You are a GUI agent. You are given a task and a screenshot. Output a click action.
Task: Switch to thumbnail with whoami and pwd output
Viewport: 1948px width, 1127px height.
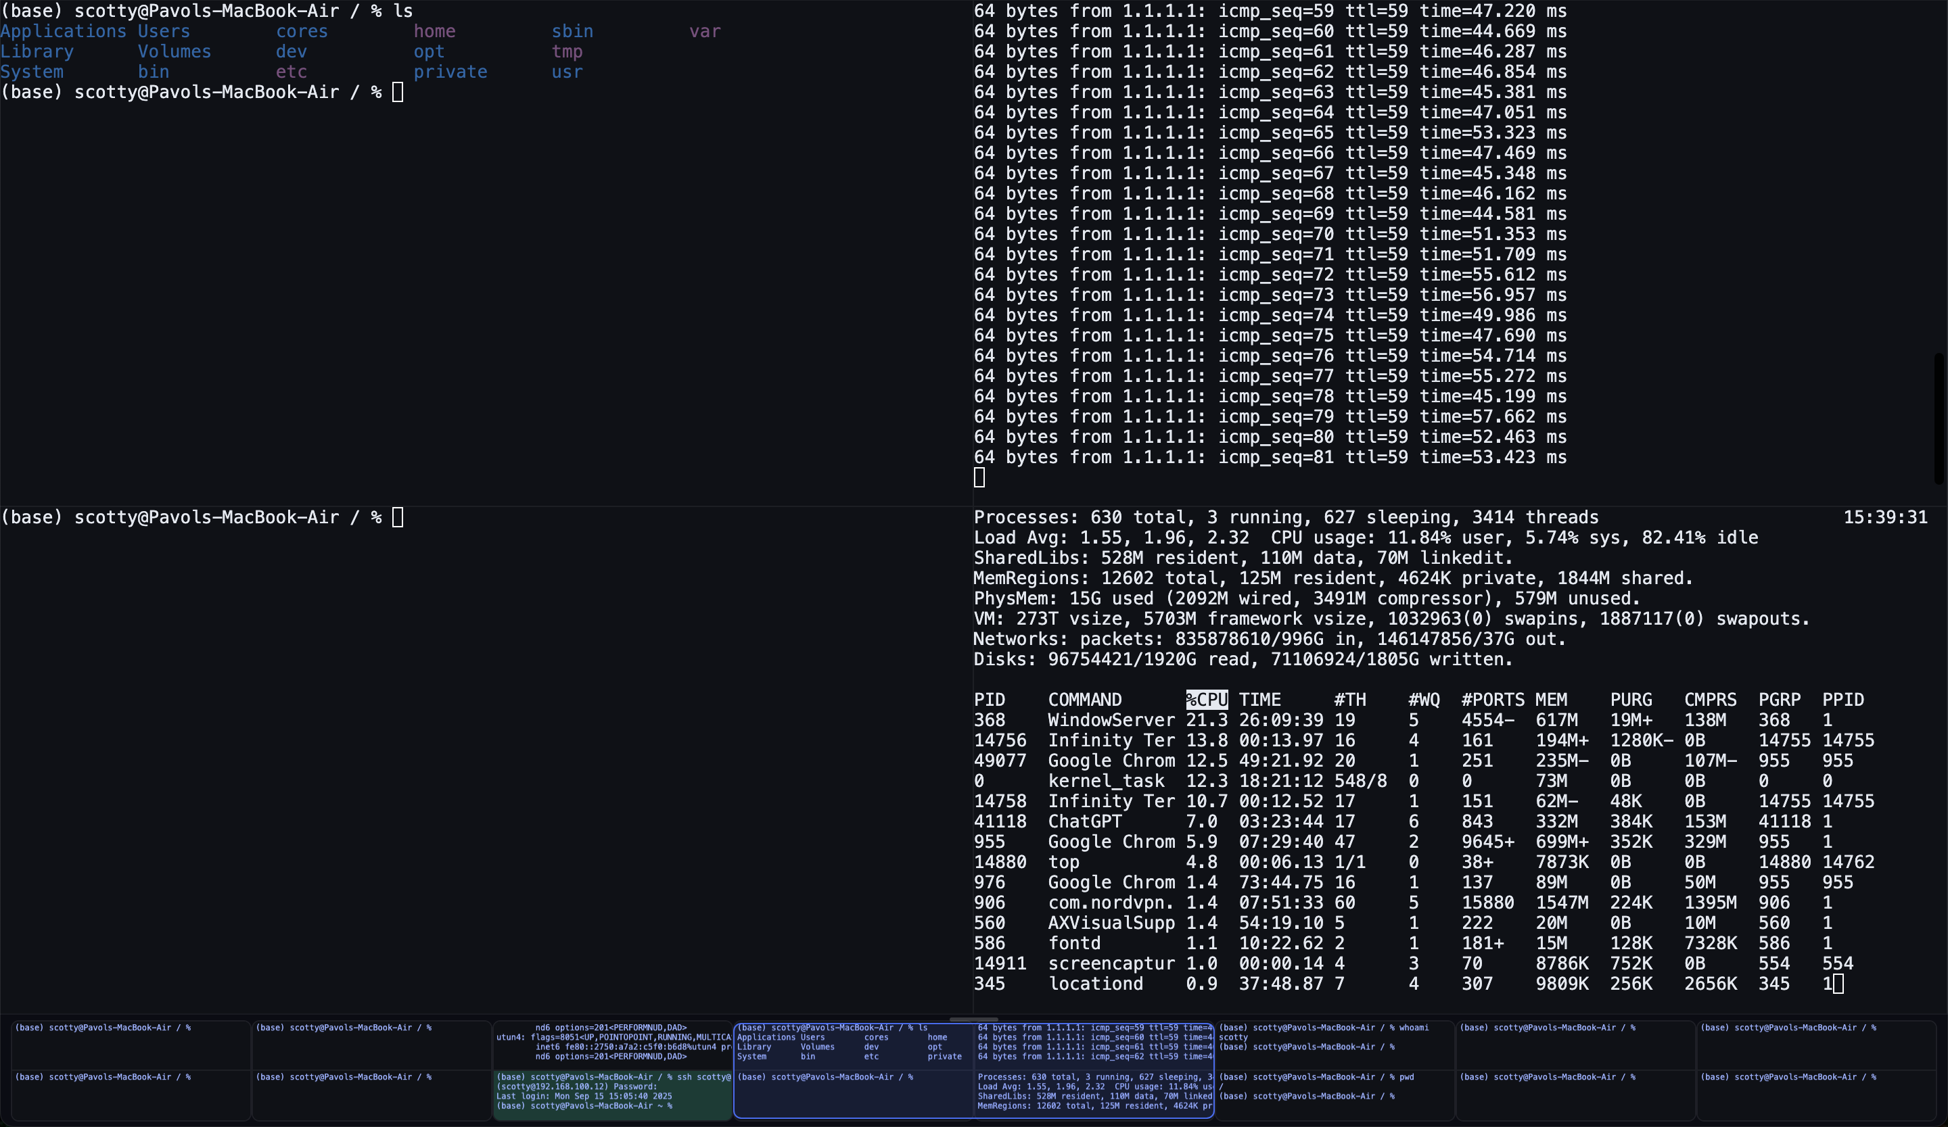click(x=1335, y=1071)
